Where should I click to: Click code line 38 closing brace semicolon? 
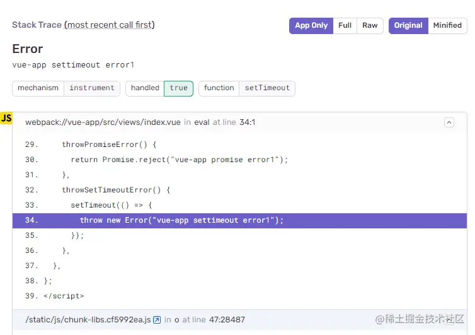[48, 281]
